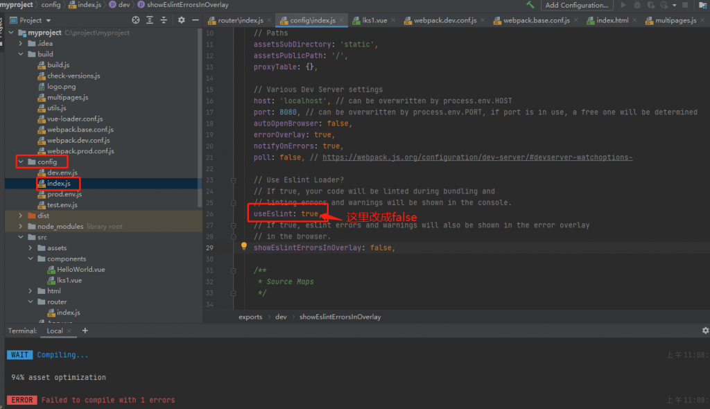This screenshot has height=409, width=710.
Task: Select build.js in project tree
Action: tap(58, 64)
